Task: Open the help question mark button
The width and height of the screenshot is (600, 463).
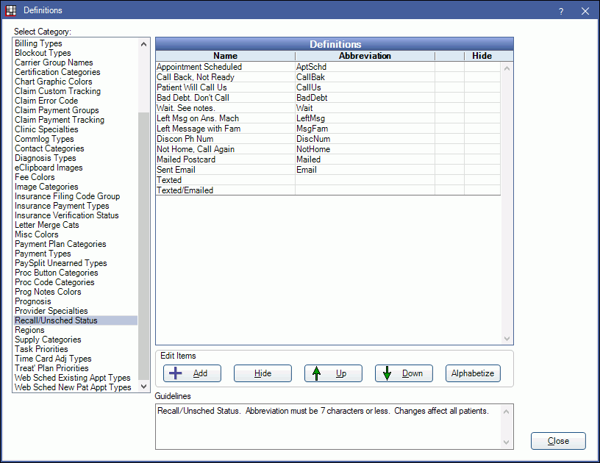Action: [x=560, y=11]
